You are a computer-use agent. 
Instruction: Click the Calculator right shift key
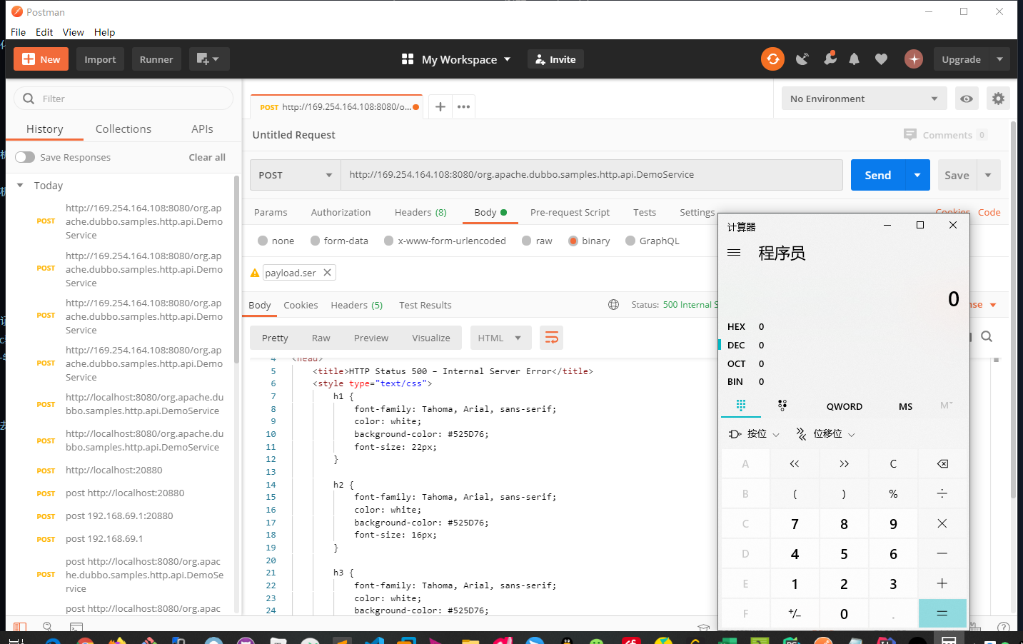point(844,464)
